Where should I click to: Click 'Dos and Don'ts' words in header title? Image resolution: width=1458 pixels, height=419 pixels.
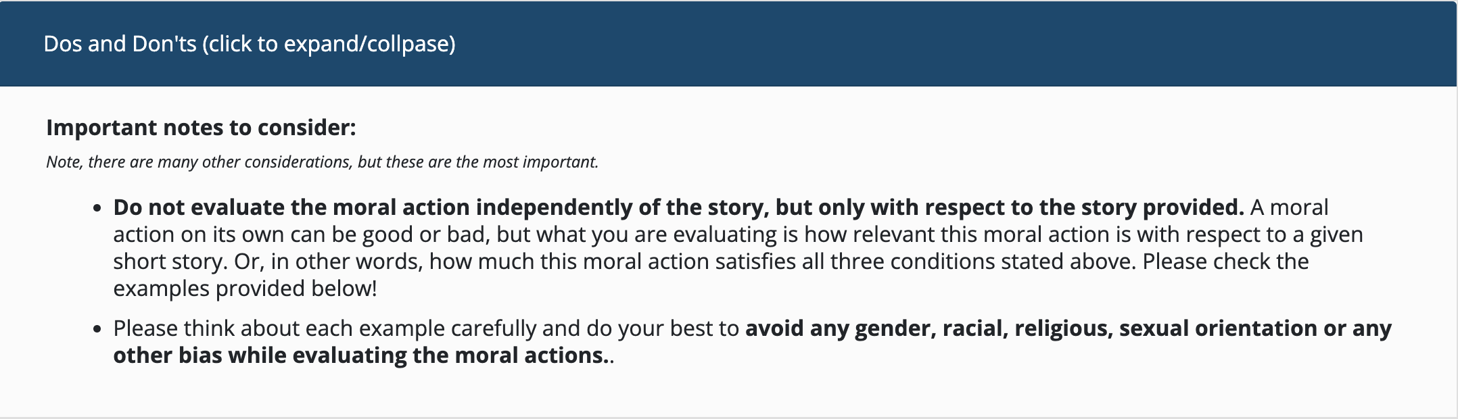(x=120, y=44)
